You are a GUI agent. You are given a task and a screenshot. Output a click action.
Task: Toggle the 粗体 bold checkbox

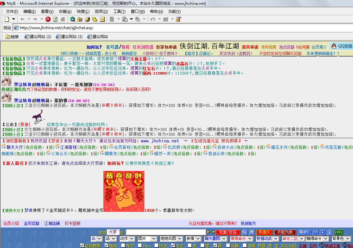(x=107, y=245)
